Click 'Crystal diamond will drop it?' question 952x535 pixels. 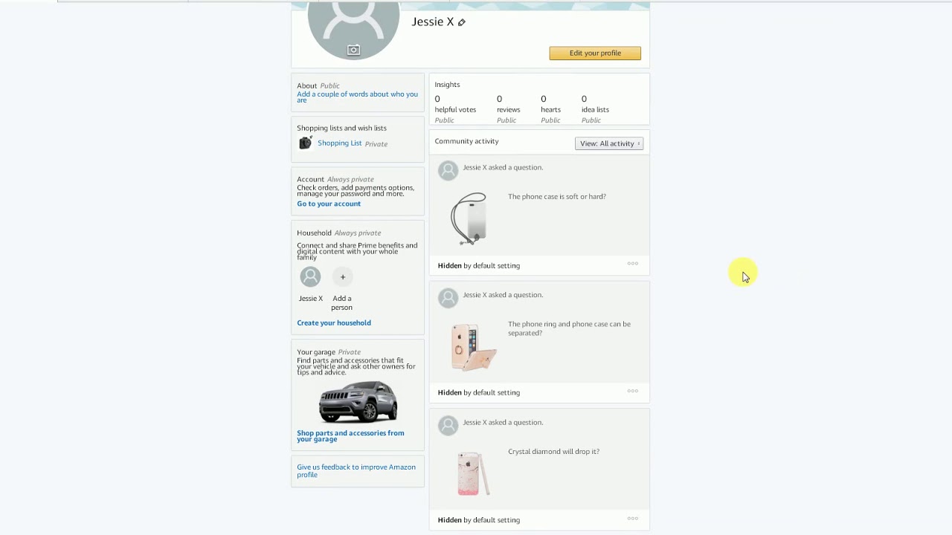553,451
